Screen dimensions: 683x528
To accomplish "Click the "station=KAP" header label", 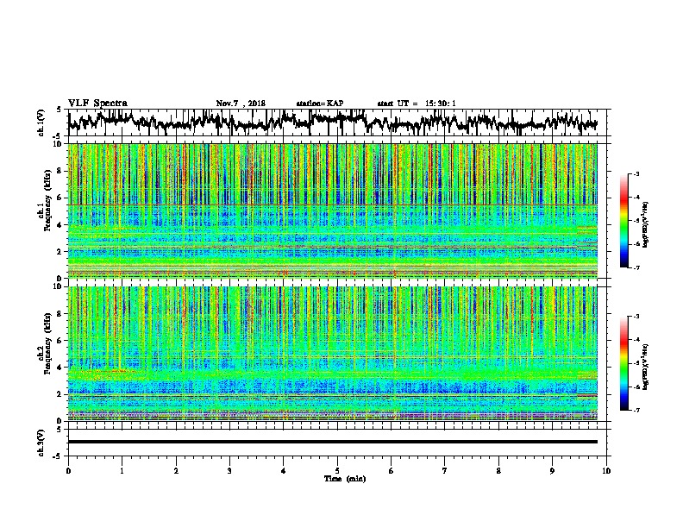I will point(320,104).
